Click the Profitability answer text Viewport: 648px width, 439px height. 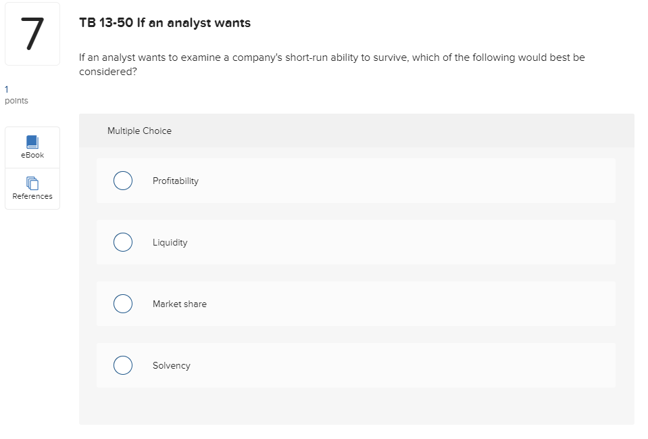pos(176,181)
